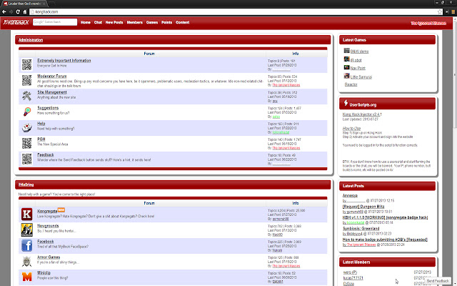This screenshot has height=286, width=457.
Task: Click the Google Custom Search field
Action: (x=55, y=22)
